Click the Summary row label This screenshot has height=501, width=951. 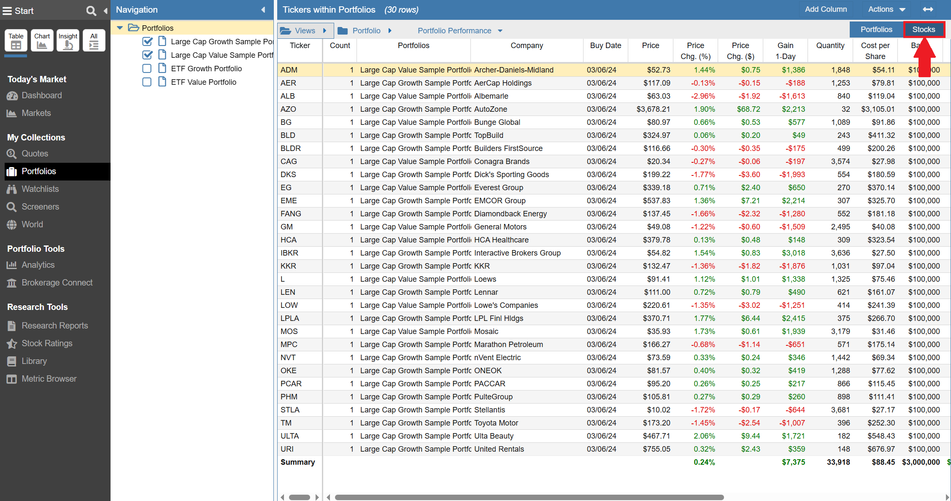[297, 462]
